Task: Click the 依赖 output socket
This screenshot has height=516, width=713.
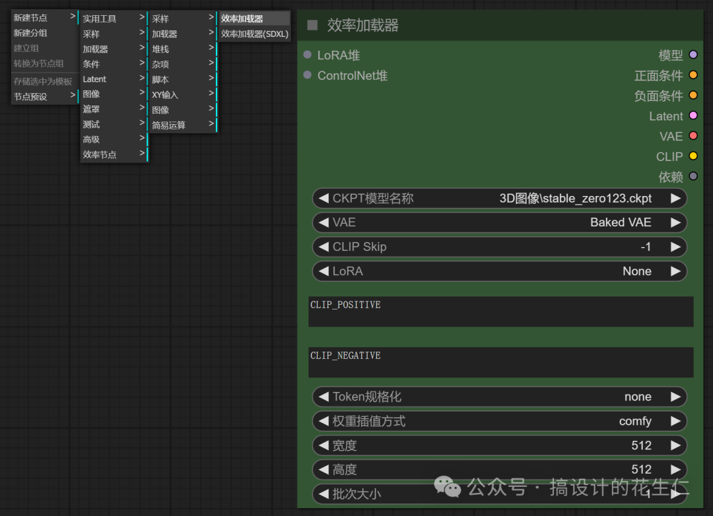Action: tap(693, 176)
